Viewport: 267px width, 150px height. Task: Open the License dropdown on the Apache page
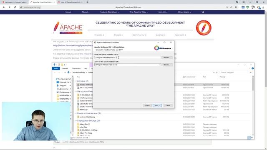point(160,35)
